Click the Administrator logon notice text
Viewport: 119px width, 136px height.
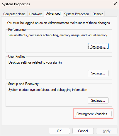click(x=59, y=23)
